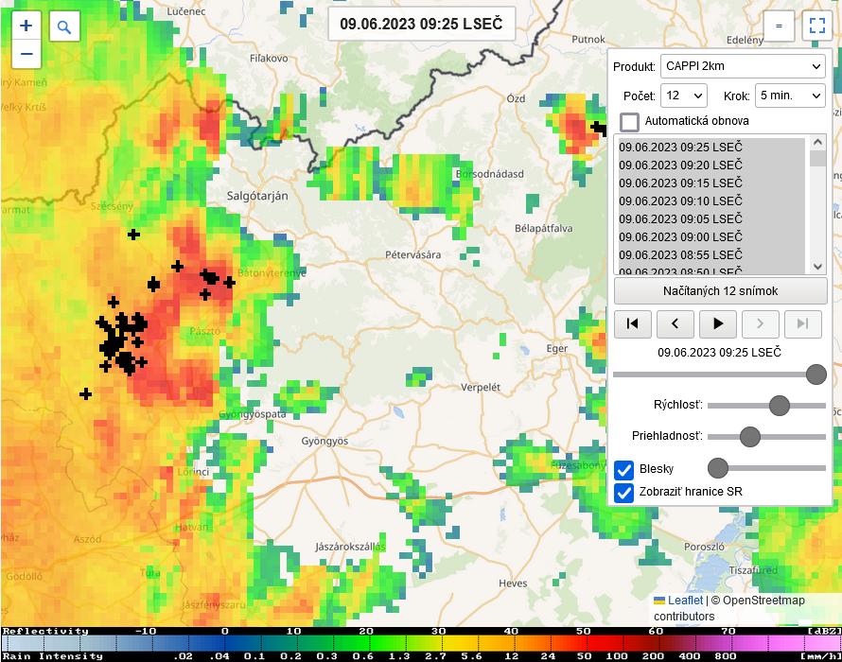Enable Automatická obnova checkbox

[629, 122]
